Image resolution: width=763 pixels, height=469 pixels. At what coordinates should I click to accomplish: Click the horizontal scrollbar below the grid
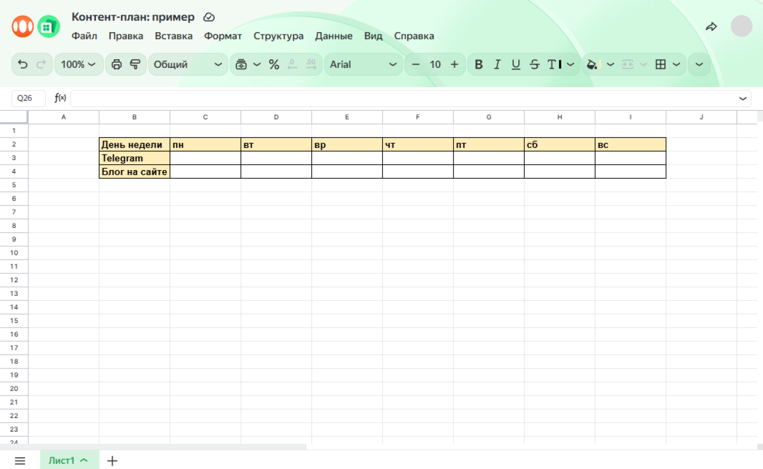[153, 447]
